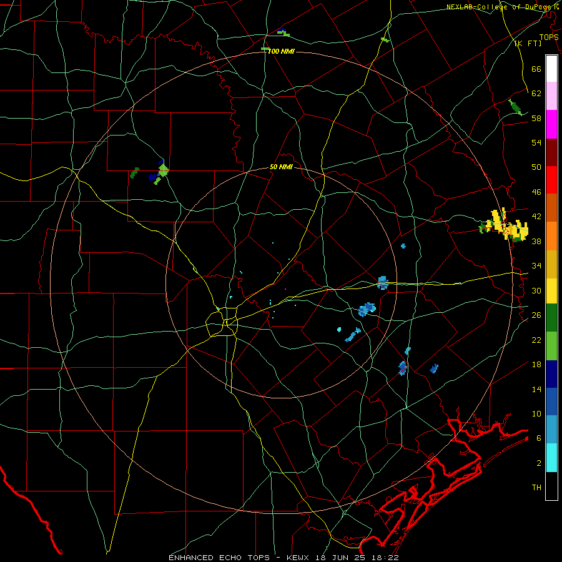
Task: Click the medium blue legend swatch
Action: [551, 402]
